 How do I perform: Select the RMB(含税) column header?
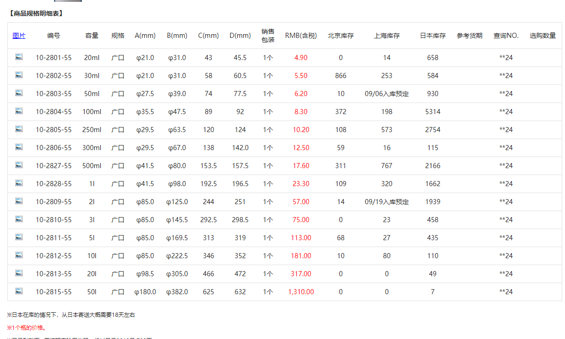tap(301, 36)
